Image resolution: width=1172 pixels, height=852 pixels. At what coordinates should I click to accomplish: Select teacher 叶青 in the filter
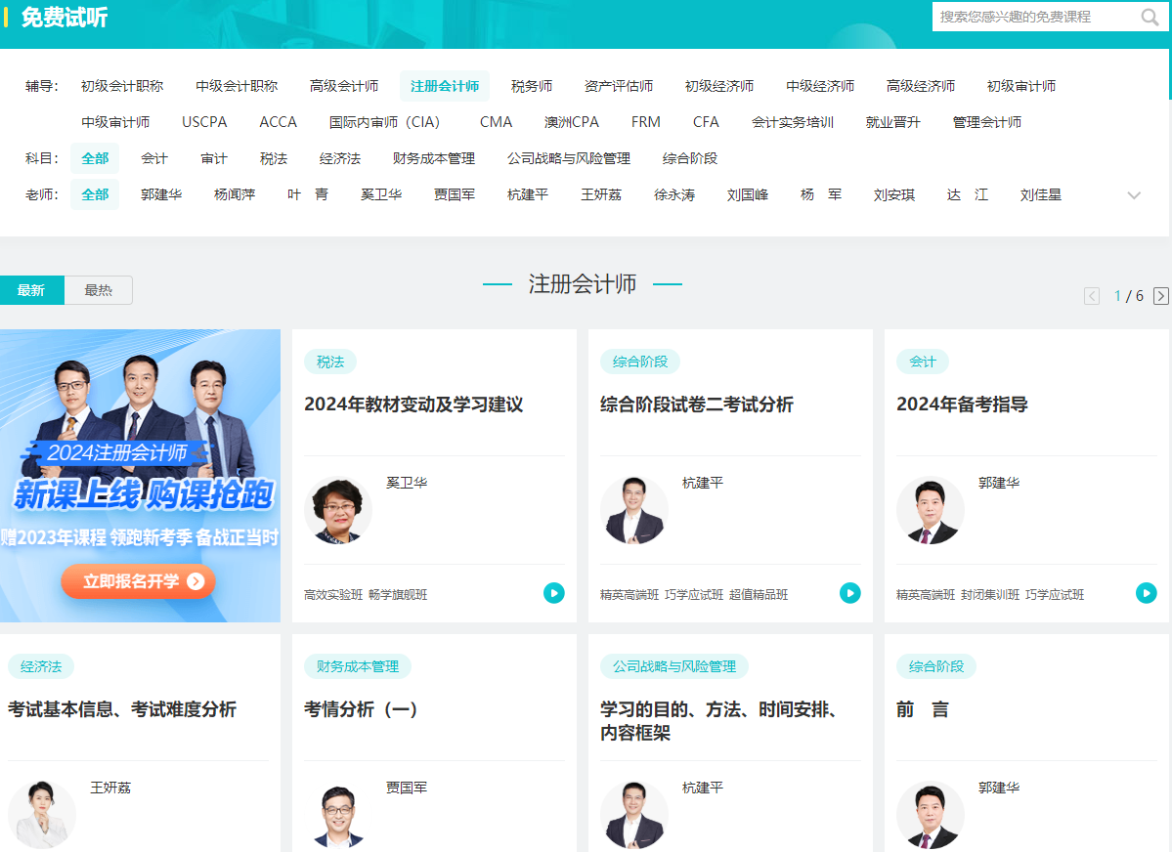(309, 194)
